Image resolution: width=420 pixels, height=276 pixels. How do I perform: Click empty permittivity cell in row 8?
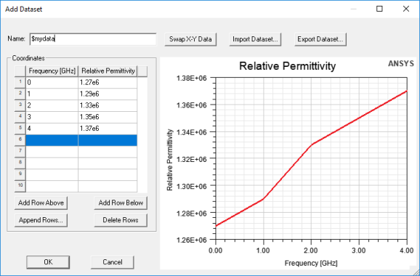tap(108, 163)
